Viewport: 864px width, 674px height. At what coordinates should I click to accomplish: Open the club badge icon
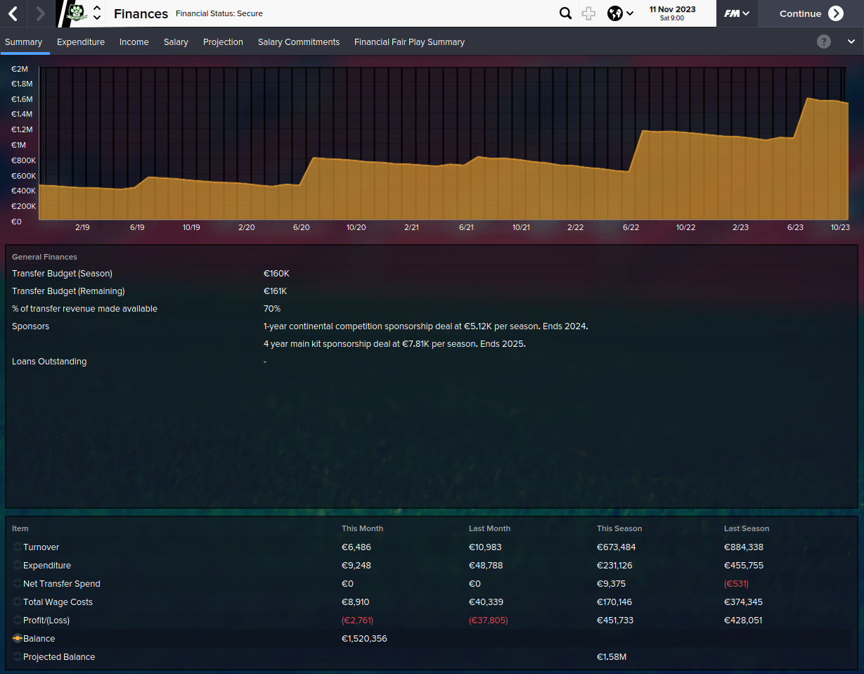tap(76, 13)
